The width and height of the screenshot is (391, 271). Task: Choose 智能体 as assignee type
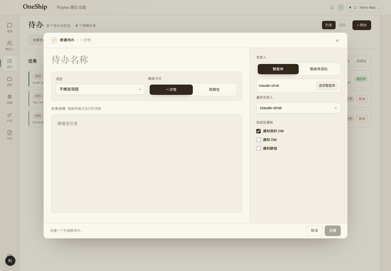point(278,69)
